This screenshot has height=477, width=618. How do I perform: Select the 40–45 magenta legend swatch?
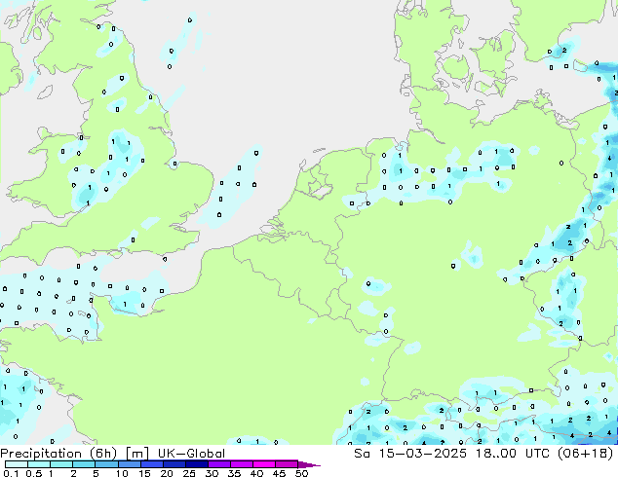[264, 464]
